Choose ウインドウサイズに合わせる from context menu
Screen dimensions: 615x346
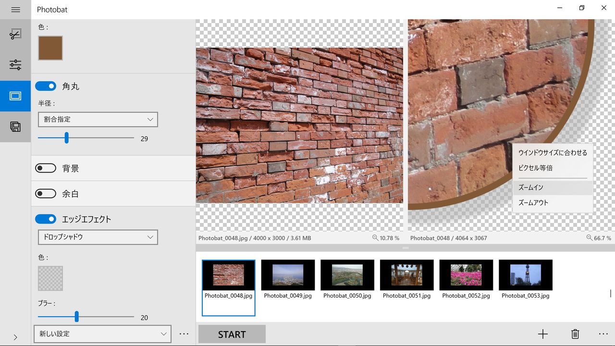(x=553, y=153)
